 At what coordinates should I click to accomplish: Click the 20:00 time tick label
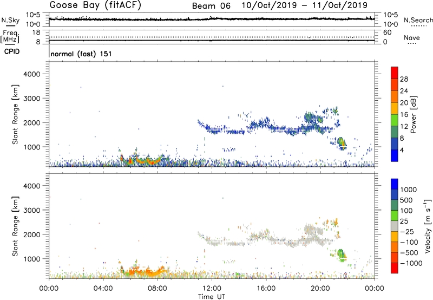[320, 289]
